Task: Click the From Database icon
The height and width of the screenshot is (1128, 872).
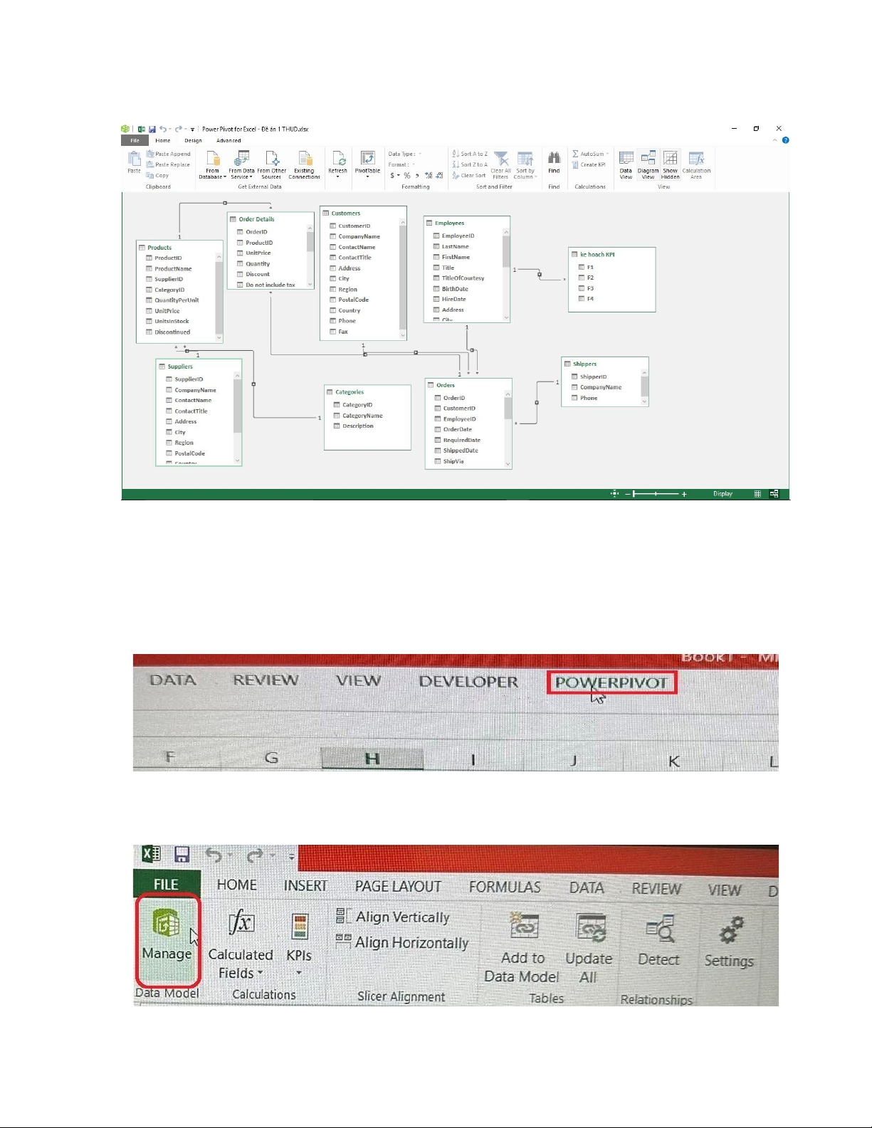Action: pyautogui.click(x=212, y=159)
